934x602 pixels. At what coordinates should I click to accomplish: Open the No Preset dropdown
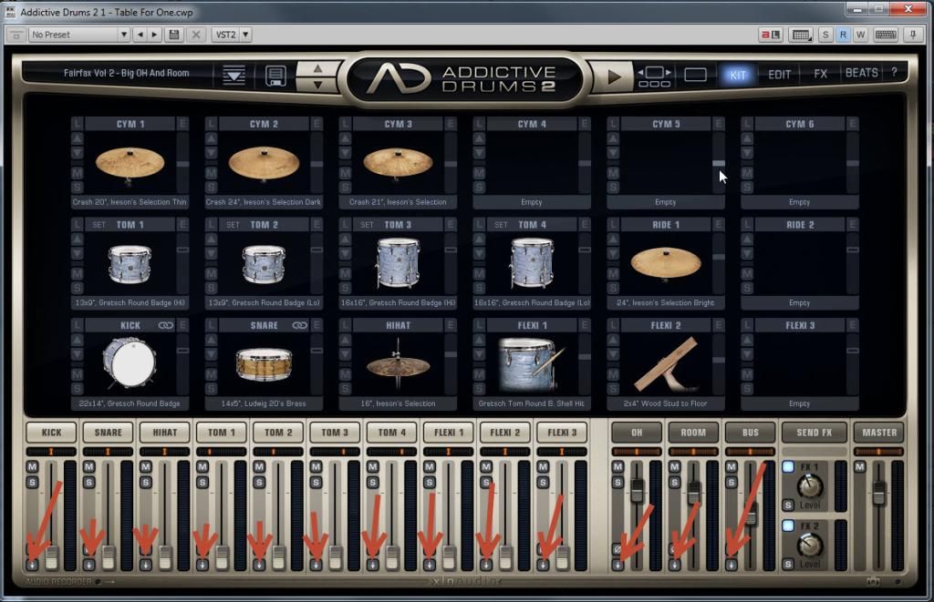click(79, 35)
